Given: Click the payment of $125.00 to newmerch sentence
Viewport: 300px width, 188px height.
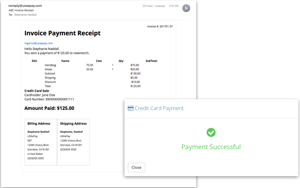Looking at the screenshot, I should click(x=57, y=53).
